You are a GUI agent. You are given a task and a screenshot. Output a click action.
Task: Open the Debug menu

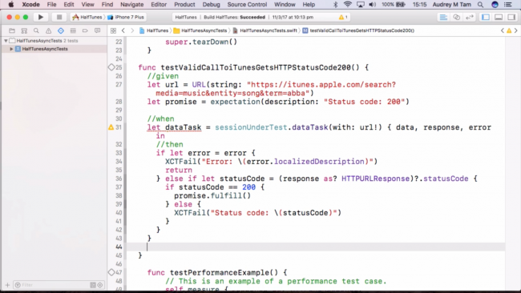212,4
